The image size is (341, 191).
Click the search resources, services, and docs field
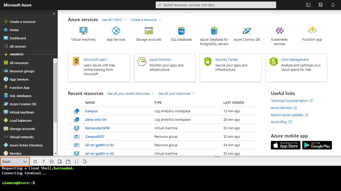(x=216, y=5)
